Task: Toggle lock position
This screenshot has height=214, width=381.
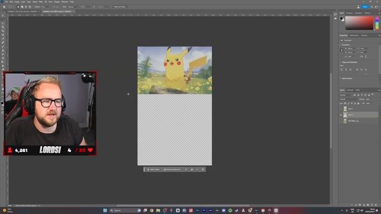Action: click(x=352, y=103)
